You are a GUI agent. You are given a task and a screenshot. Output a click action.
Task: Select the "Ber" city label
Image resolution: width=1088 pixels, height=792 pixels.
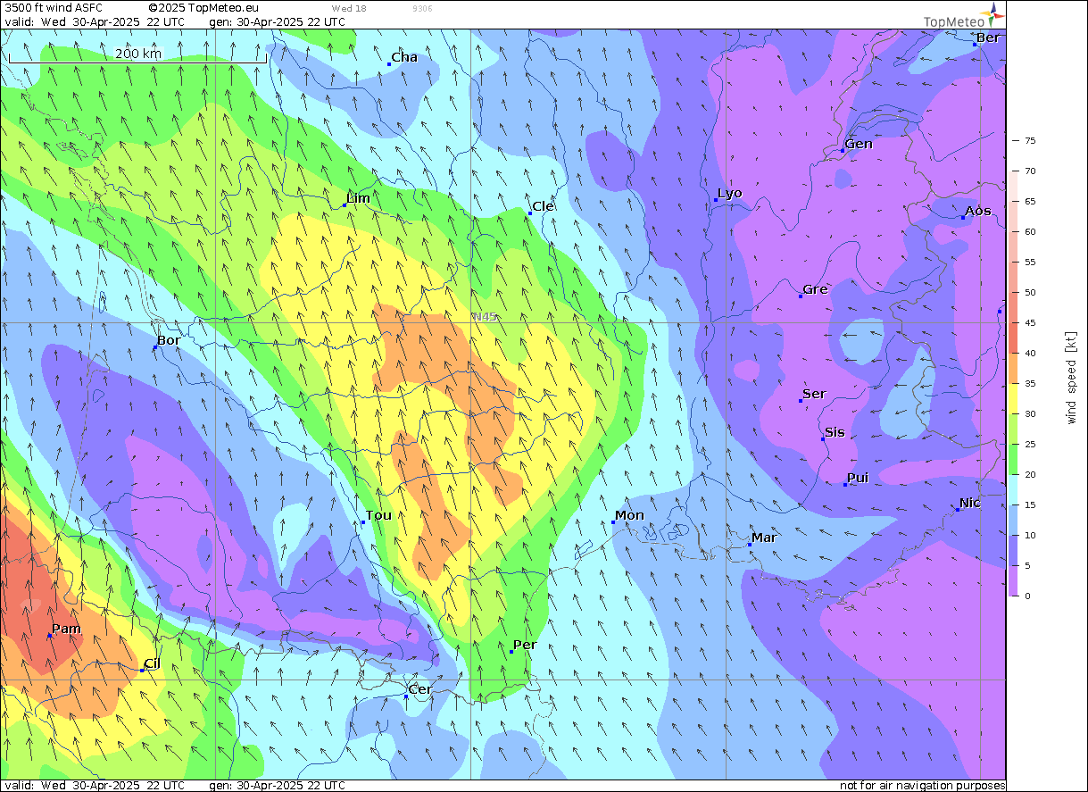pyautogui.click(x=988, y=38)
